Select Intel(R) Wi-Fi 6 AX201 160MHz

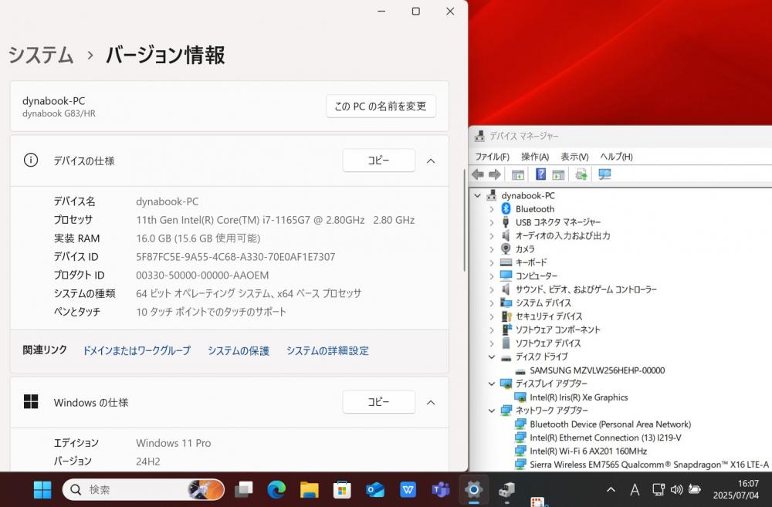click(x=587, y=451)
